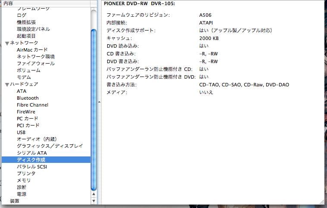The height and width of the screenshot is (208, 327).
Task: Click the pane splitter handle
Action: [x=99, y=102]
